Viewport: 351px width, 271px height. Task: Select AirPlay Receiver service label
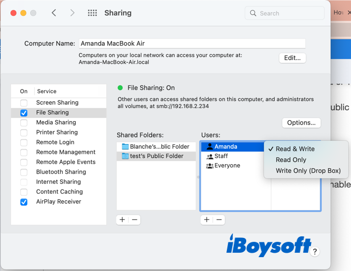coord(59,202)
